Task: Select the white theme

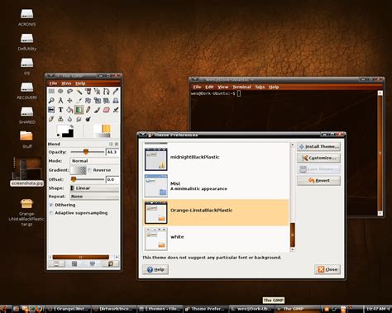Action: point(216,239)
